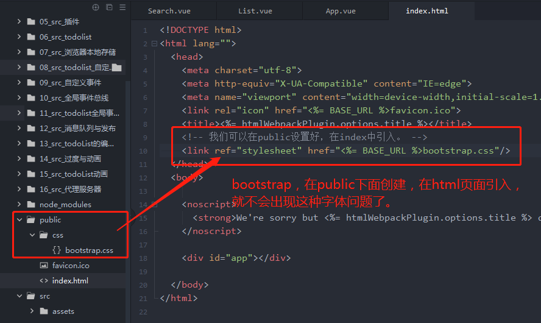Viewport: 541px width, 323px height.
Task: Collapse the src folder chevron
Action: coord(19,296)
